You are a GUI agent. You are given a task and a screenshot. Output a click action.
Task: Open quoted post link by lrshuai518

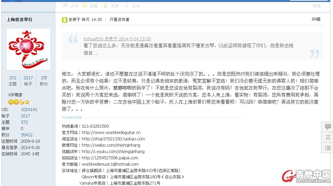pyautogui.click(x=117, y=39)
